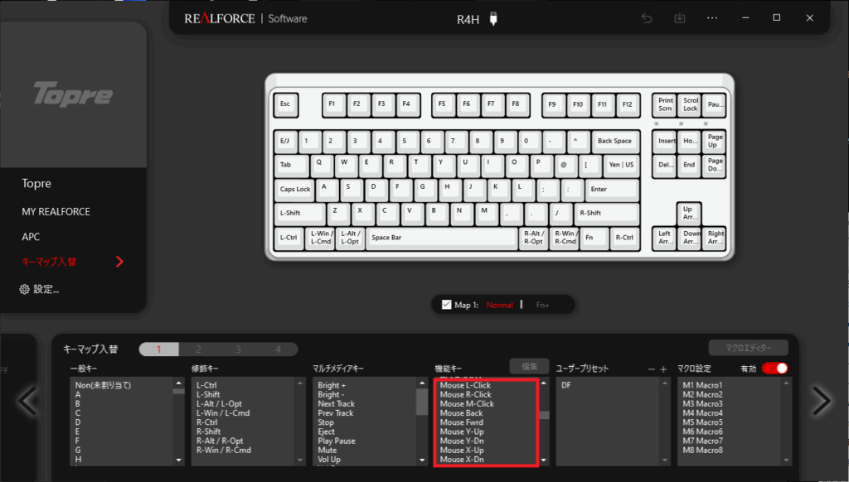This screenshot has width=849, height=482.
Task: Click the minus icon to remove user preset
Action: click(x=651, y=369)
